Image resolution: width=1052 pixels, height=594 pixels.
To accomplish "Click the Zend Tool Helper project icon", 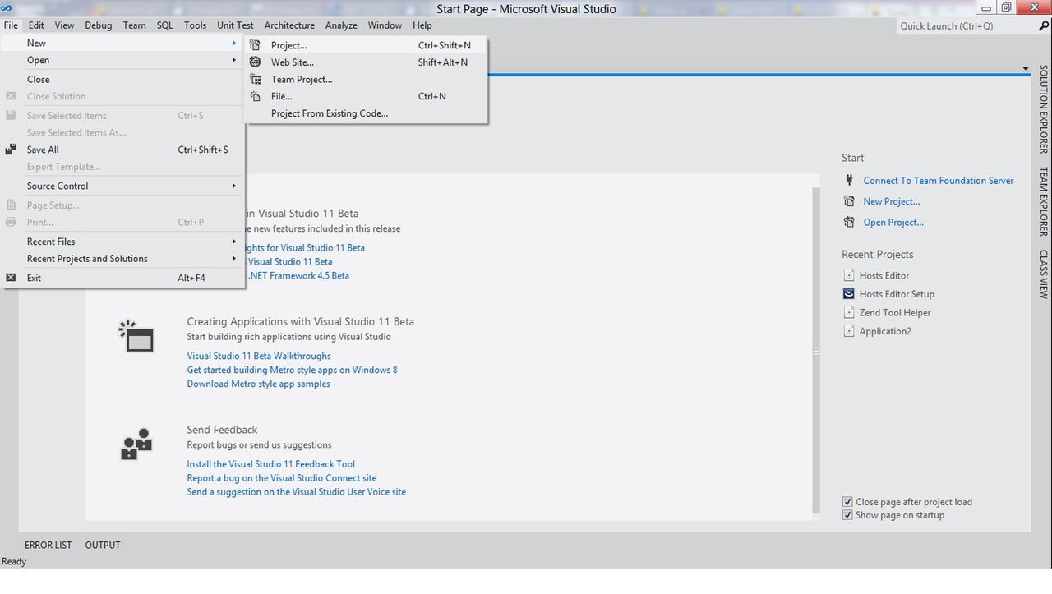I will [849, 312].
